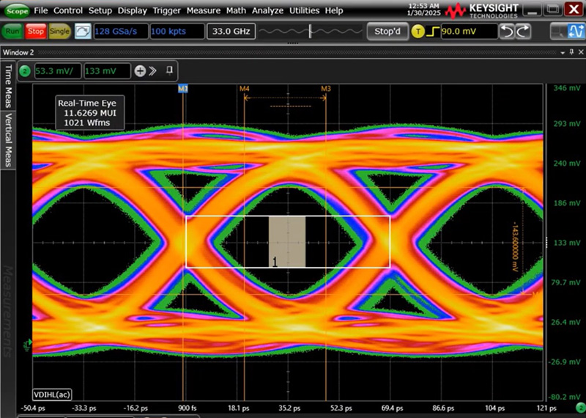Open the Window 2 dropdown arrow
Viewport: 586px width, 418px height.
[x=563, y=53]
